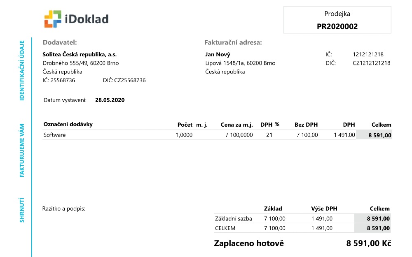Click the Základní sazba summary row
Screen dimensions: 412x257
(302, 218)
